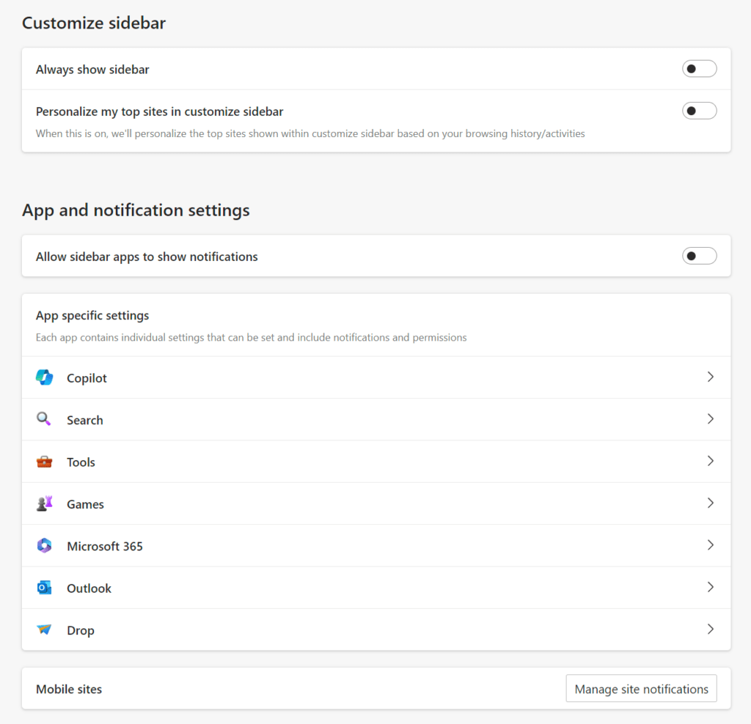Click the 'When this is on' description text
751x724 pixels.
310,133
